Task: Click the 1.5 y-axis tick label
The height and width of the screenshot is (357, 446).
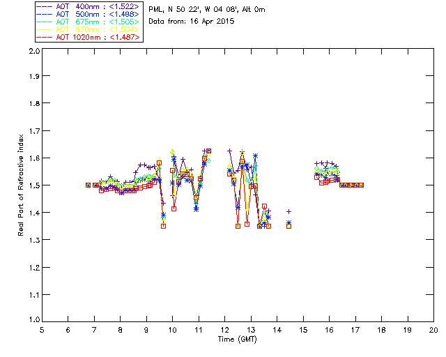Action: pyautogui.click(x=34, y=185)
